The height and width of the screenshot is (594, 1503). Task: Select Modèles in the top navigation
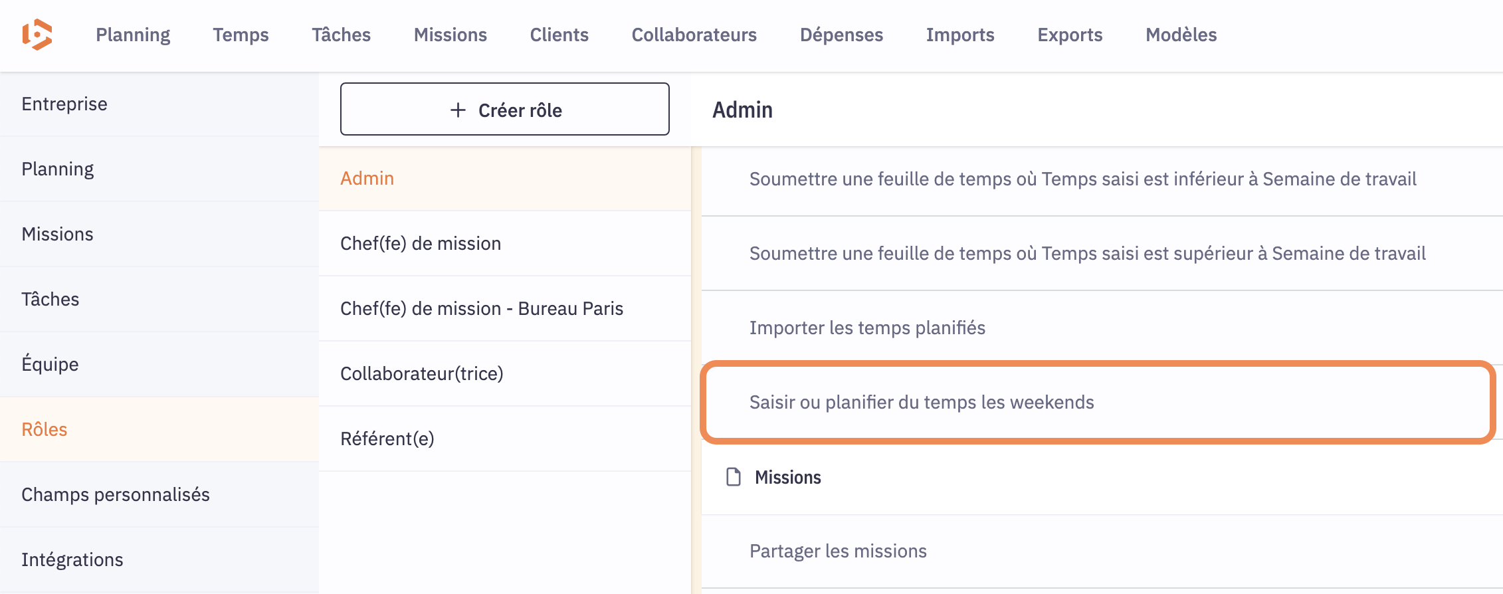point(1181,35)
